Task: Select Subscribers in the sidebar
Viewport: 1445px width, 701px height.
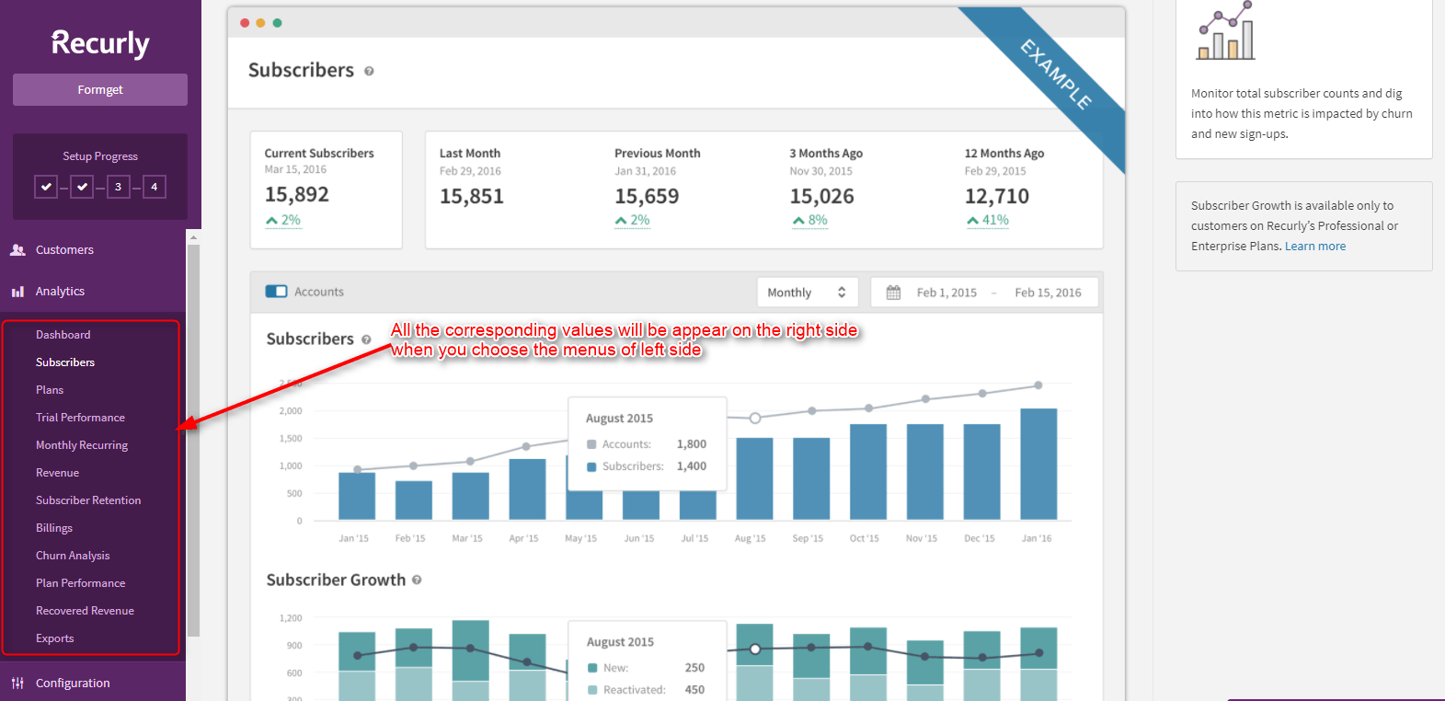Action: [x=65, y=362]
